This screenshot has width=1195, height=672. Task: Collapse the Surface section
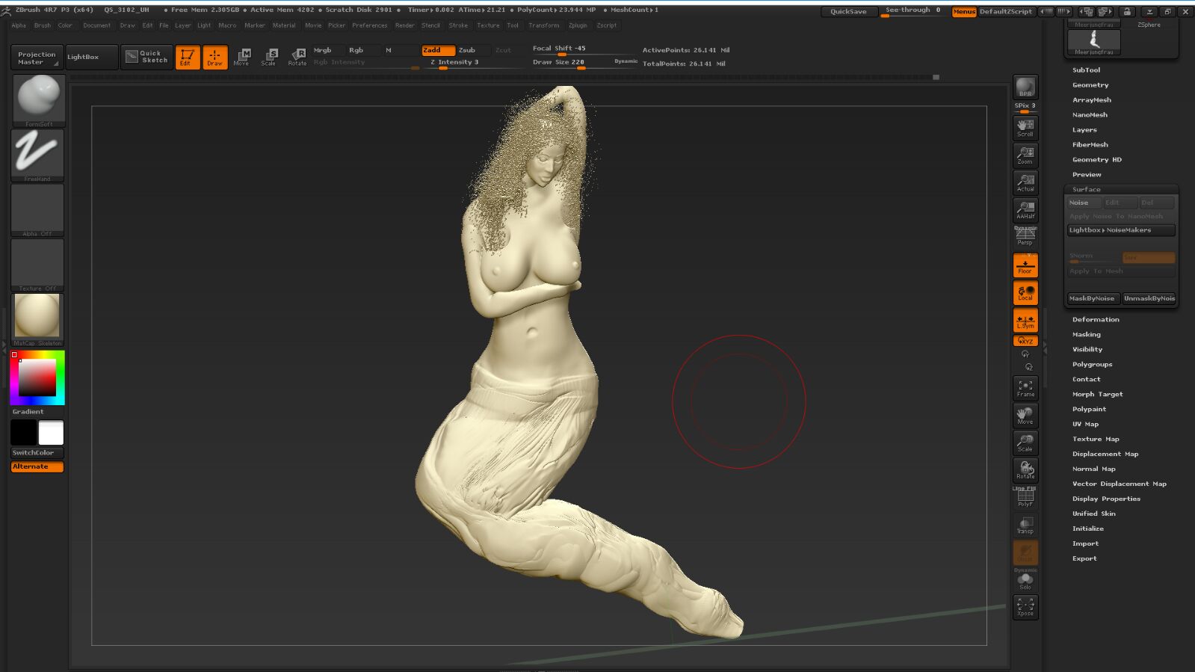(x=1086, y=190)
